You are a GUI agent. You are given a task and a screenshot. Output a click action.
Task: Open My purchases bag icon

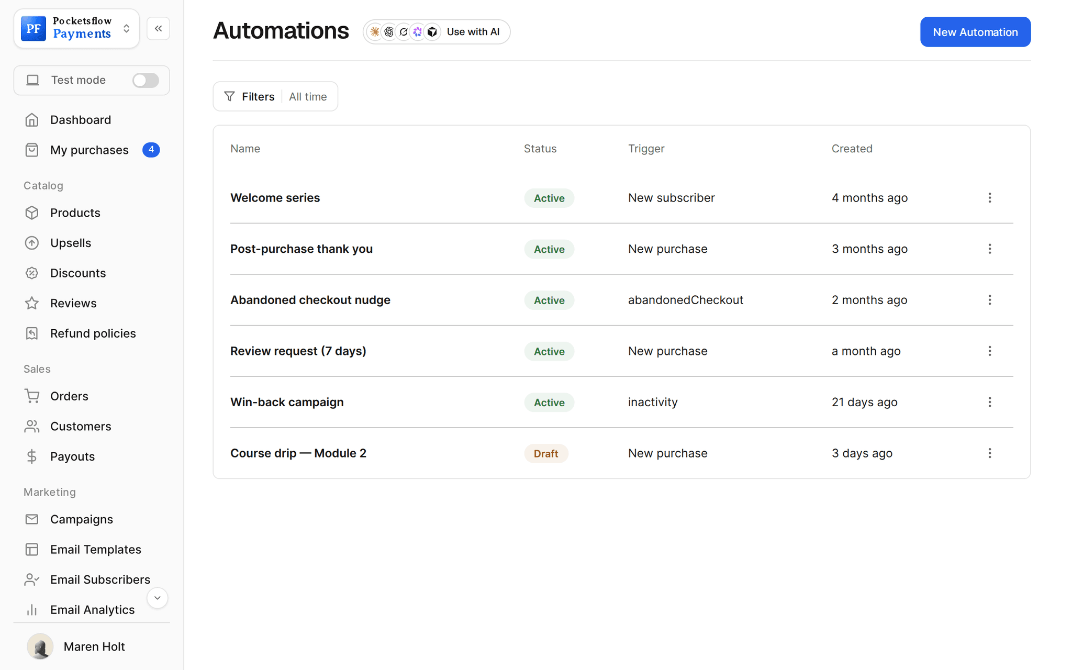pos(32,150)
